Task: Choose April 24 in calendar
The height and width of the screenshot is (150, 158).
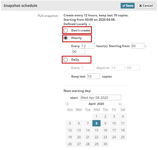Action: coord(114,137)
